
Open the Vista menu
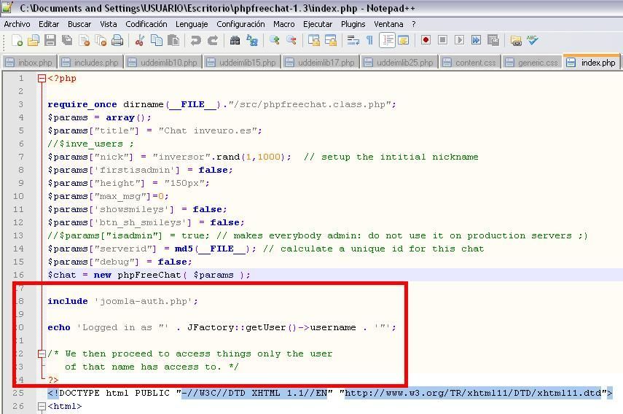109,24
